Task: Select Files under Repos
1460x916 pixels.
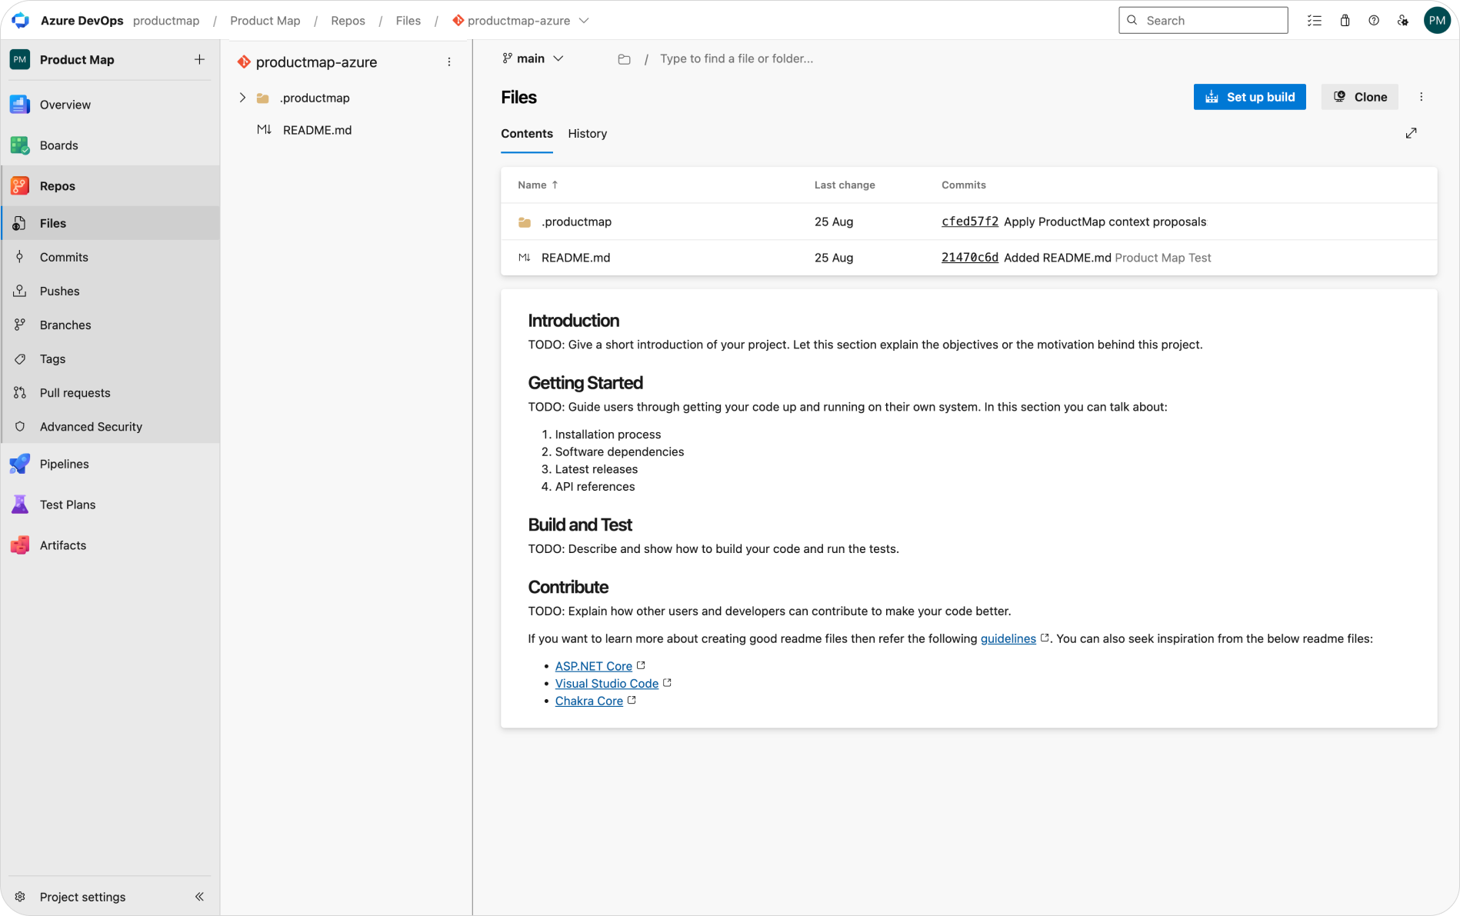Action: click(110, 223)
